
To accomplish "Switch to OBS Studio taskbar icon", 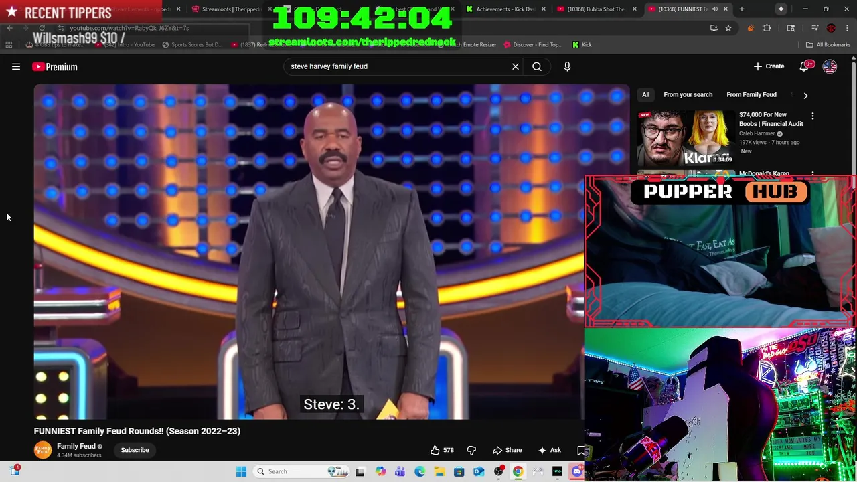I will coord(498,471).
